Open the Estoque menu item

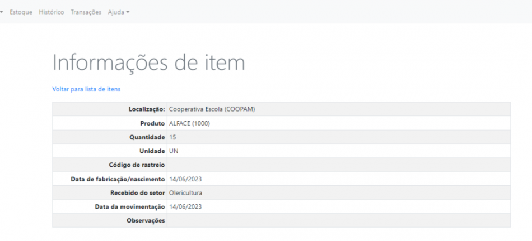click(x=21, y=12)
